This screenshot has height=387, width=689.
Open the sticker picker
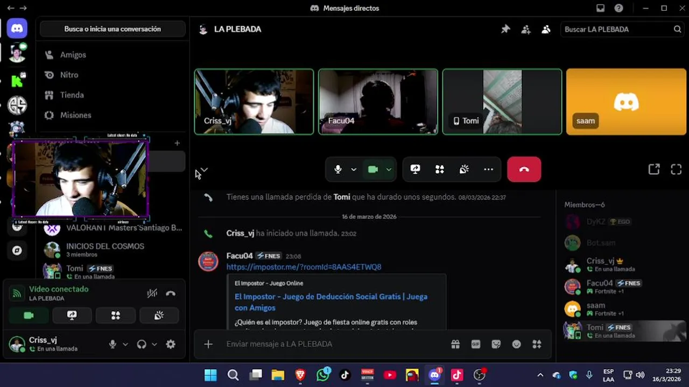(x=496, y=344)
